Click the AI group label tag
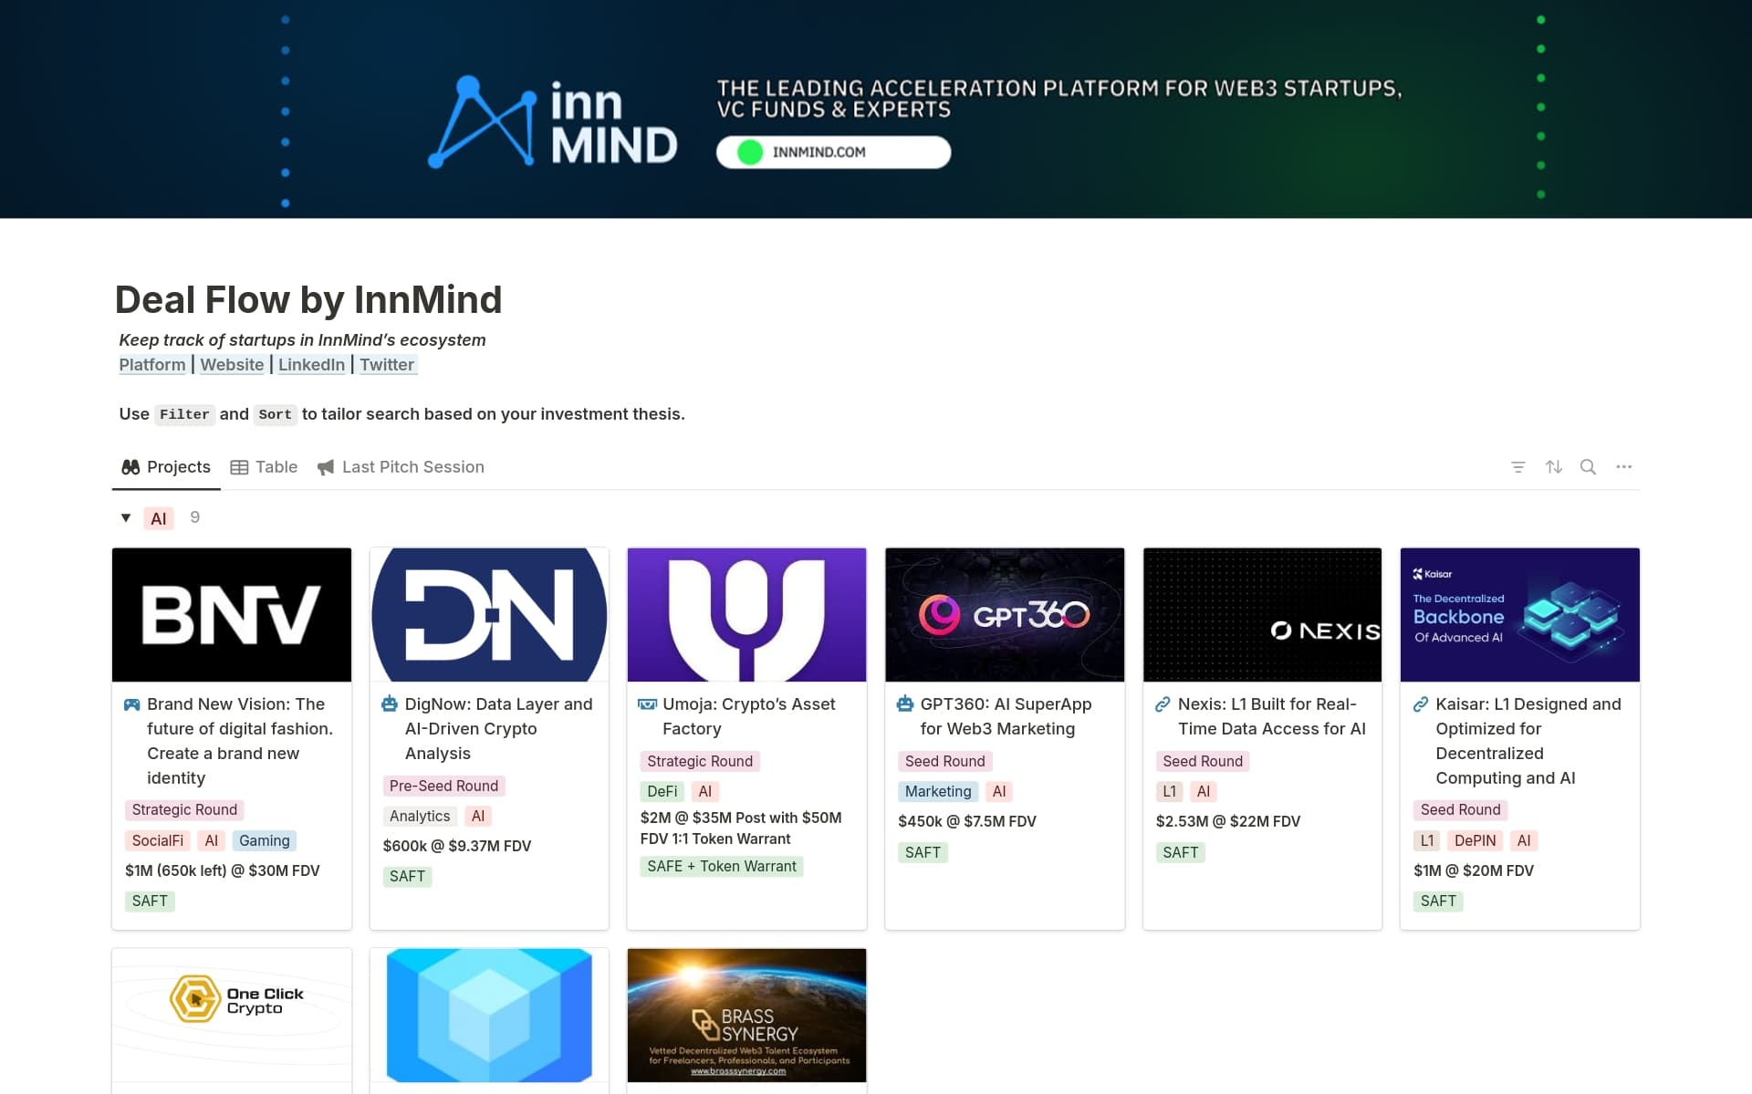The width and height of the screenshot is (1752, 1094). coord(159,518)
